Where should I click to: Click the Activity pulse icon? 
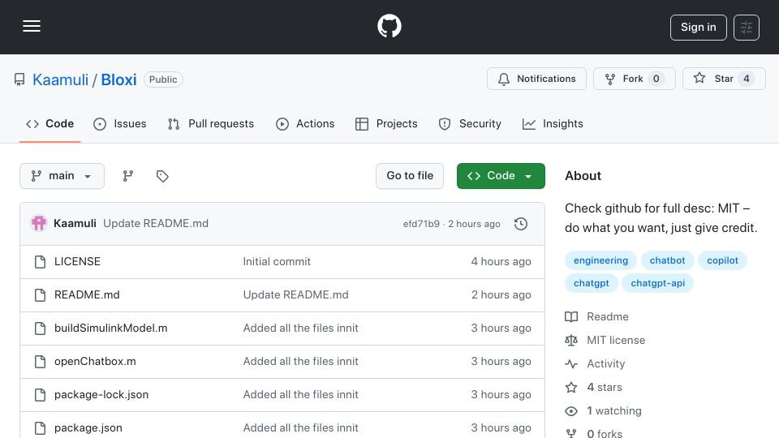pos(571,364)
